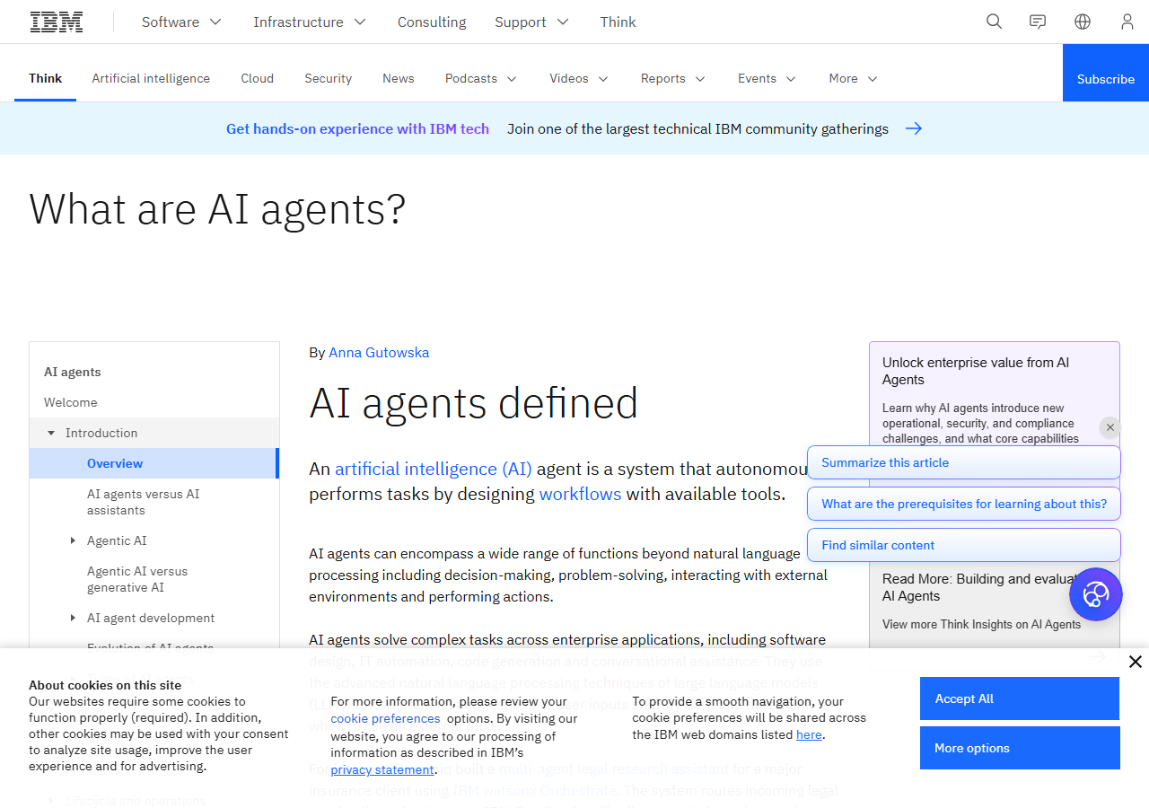Open the Events dropdown
This screenshot has height=808, width=1149.
tap(767, 78)
